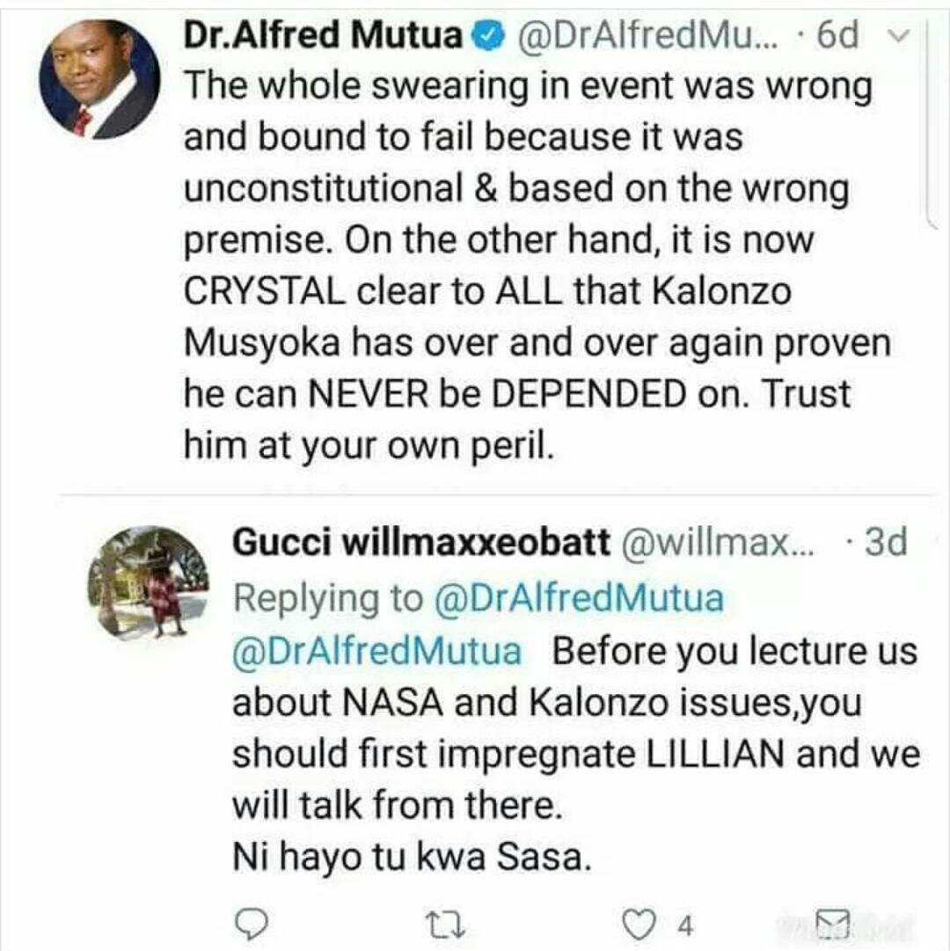
Task: Click the reply speech bubble icon
Action: pos(251,925)
